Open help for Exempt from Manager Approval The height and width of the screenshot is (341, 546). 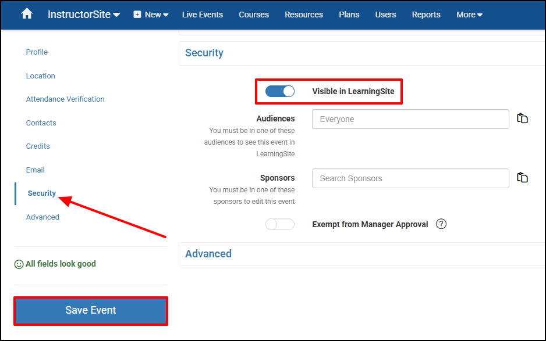441,224
